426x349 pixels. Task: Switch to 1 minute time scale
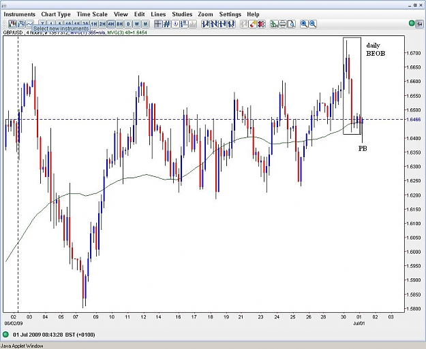pos(51,24)
